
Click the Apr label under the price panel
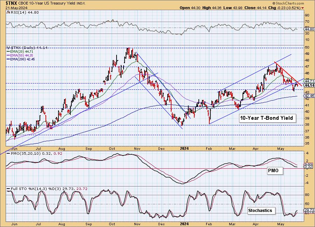click(x=255, y=149)
